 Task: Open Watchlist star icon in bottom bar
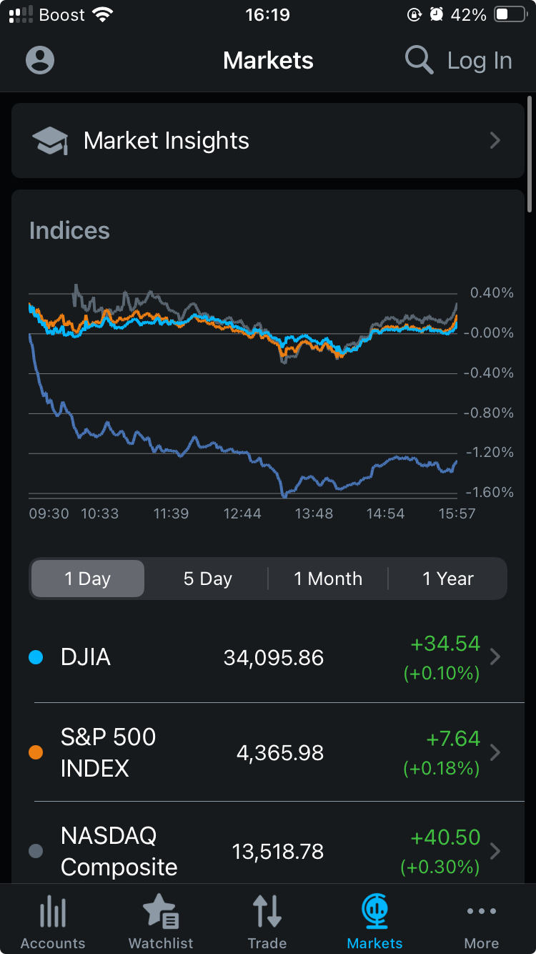161,913
